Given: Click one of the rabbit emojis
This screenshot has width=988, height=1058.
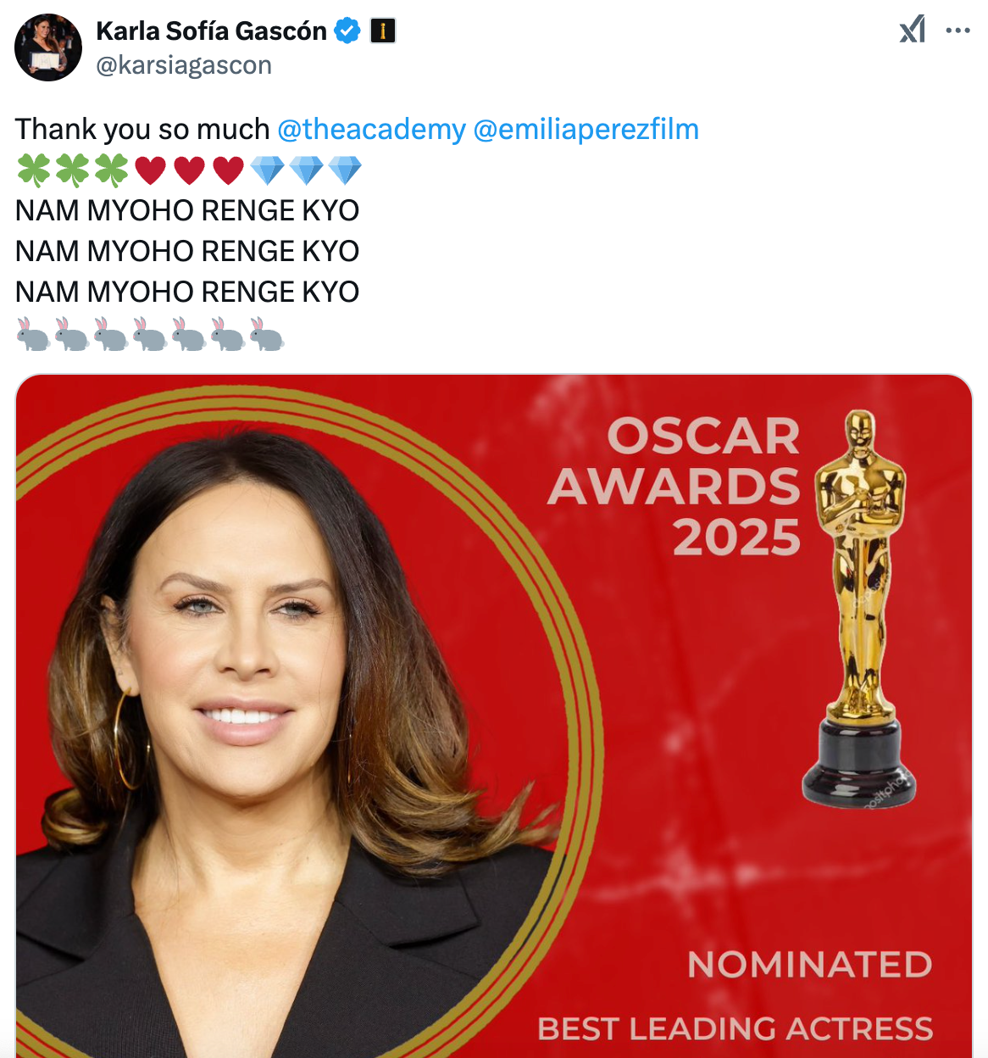Looking at the screenshot, I should coord(31,332).
